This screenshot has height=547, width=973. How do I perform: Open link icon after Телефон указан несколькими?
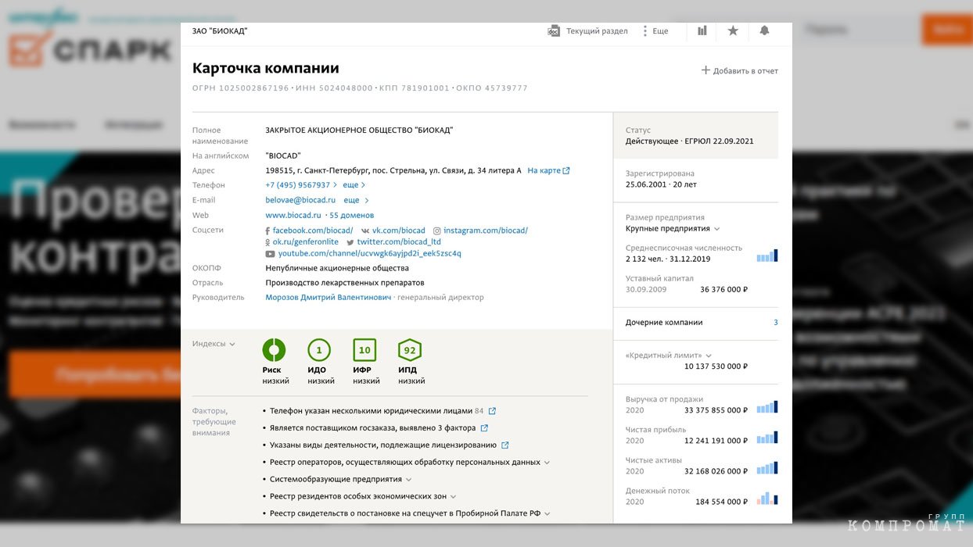[492, 411]
